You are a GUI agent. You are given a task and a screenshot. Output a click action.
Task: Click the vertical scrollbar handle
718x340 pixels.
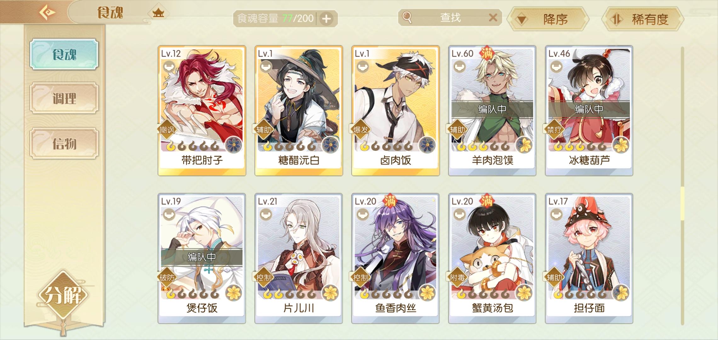(682, 204)
